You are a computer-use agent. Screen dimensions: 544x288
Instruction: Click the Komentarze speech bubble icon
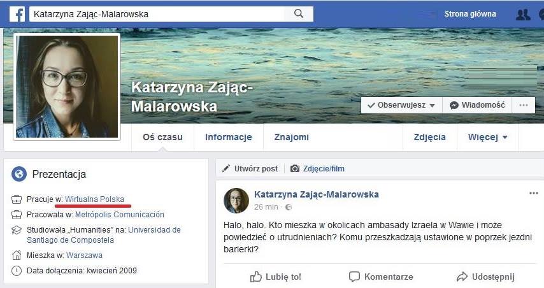tap(354, 277)
